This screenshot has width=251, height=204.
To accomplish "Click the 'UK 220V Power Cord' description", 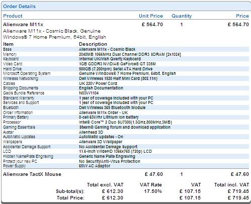I will click(x=98, y=83).
